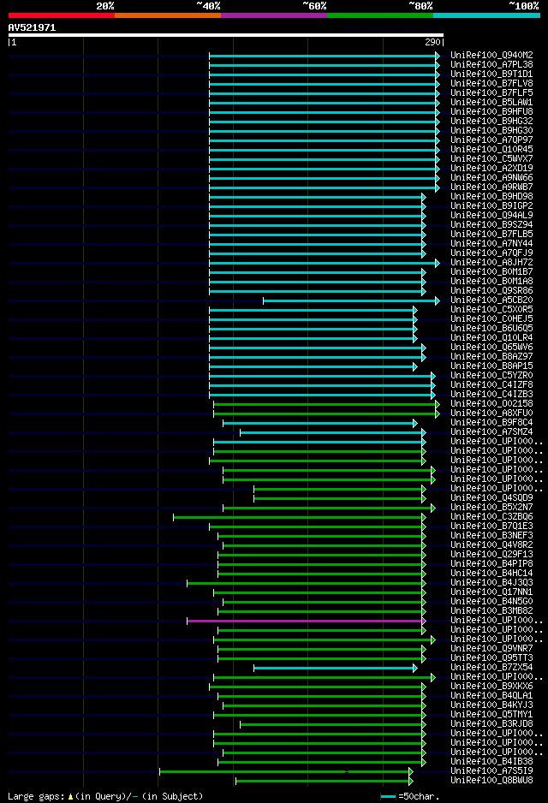548x803 pixels.
Task: Choose the UniRef100_B0M1B7 hit name
Action: [491, 272]
